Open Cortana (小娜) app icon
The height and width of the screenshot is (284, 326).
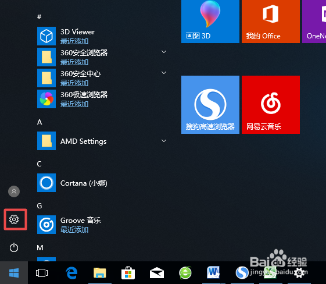pos(46,183)
